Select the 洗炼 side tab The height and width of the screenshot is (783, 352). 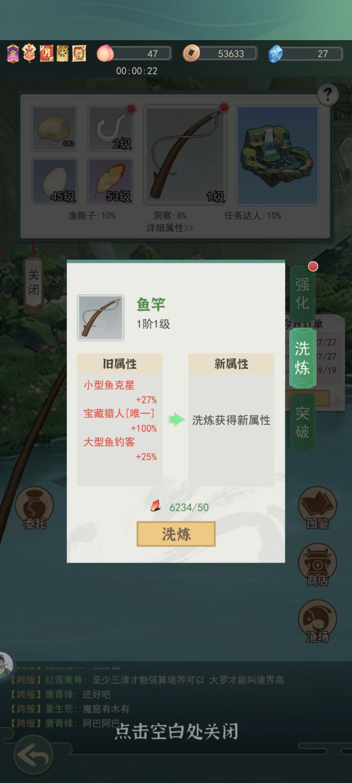click(x=302, y=358)
